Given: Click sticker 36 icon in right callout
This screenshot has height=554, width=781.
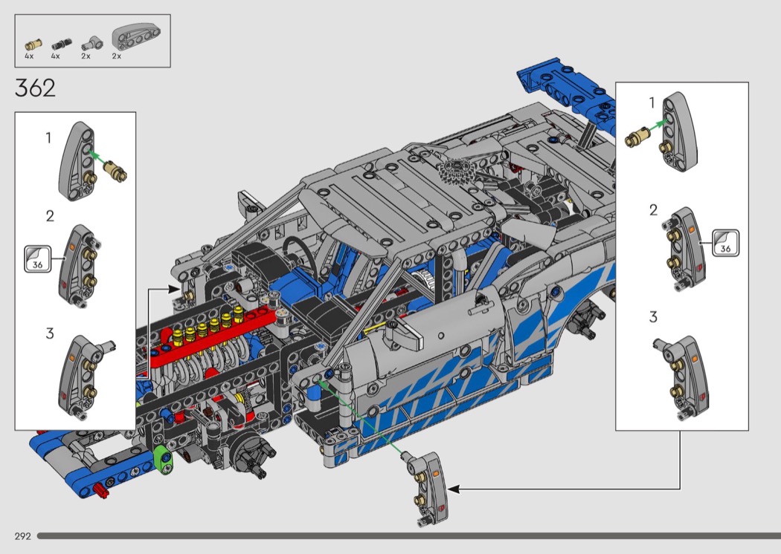Looking at the screenshot, I should 727,243.
